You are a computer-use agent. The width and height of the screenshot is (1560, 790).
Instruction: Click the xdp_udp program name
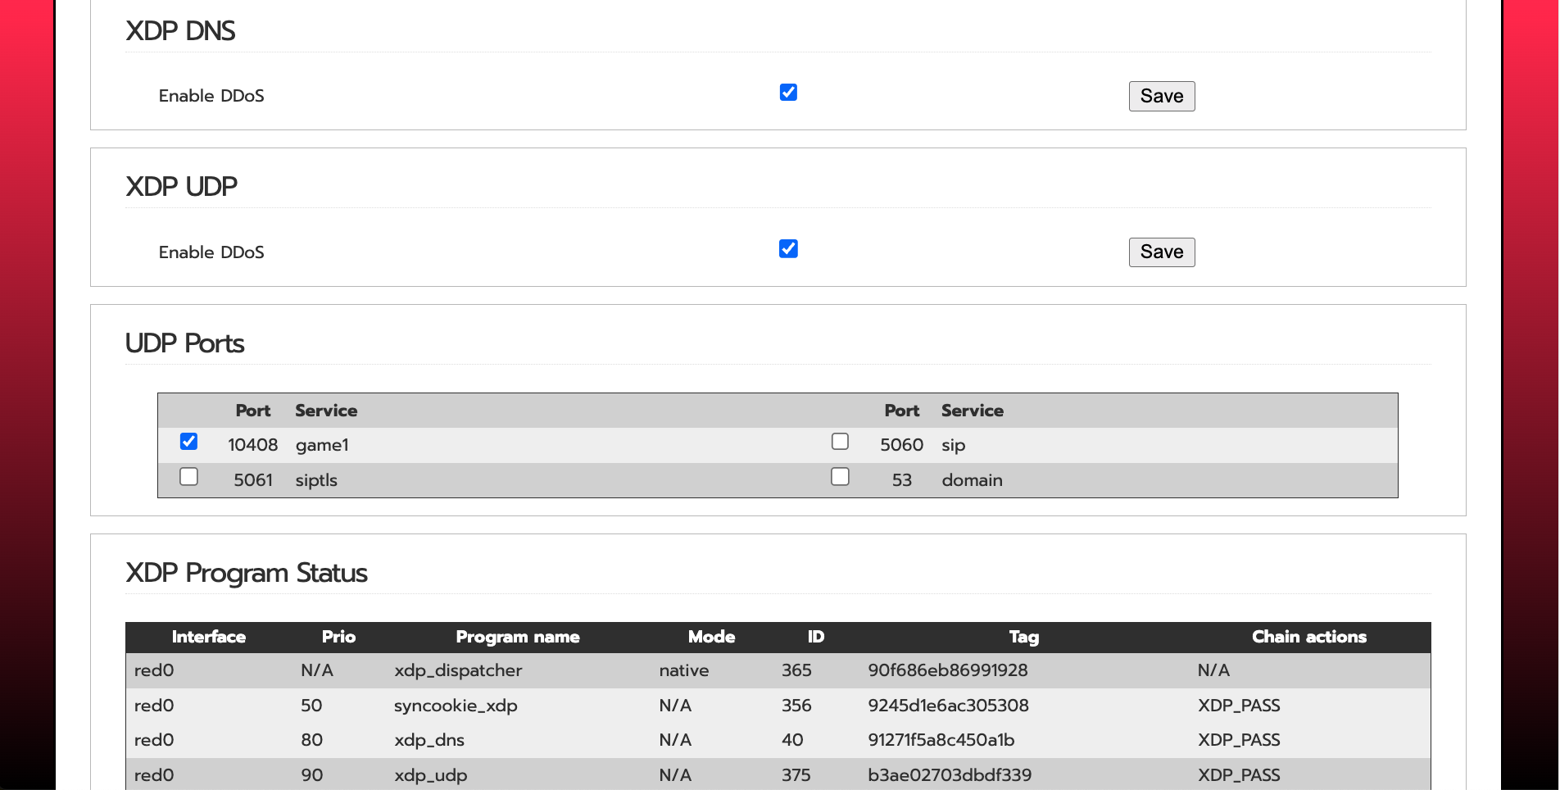tap(431, 775)
